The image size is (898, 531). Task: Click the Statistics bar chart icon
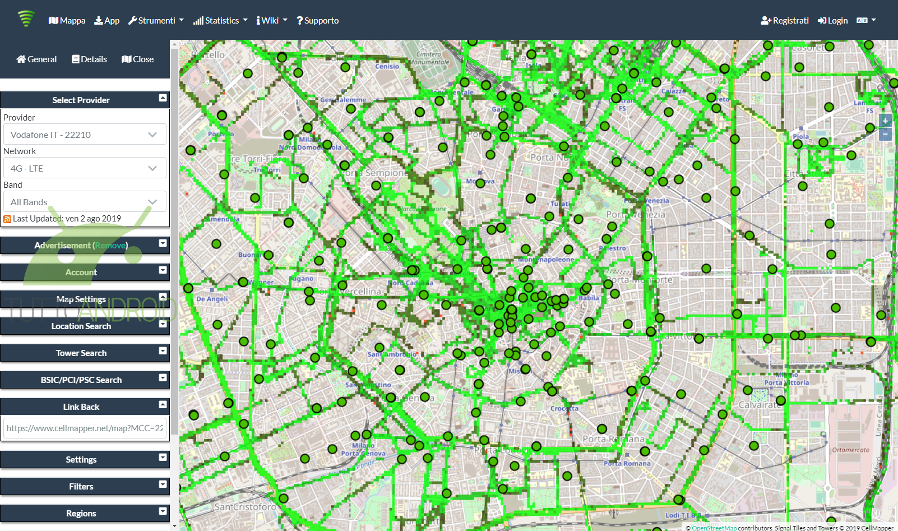tap(198, 21)
